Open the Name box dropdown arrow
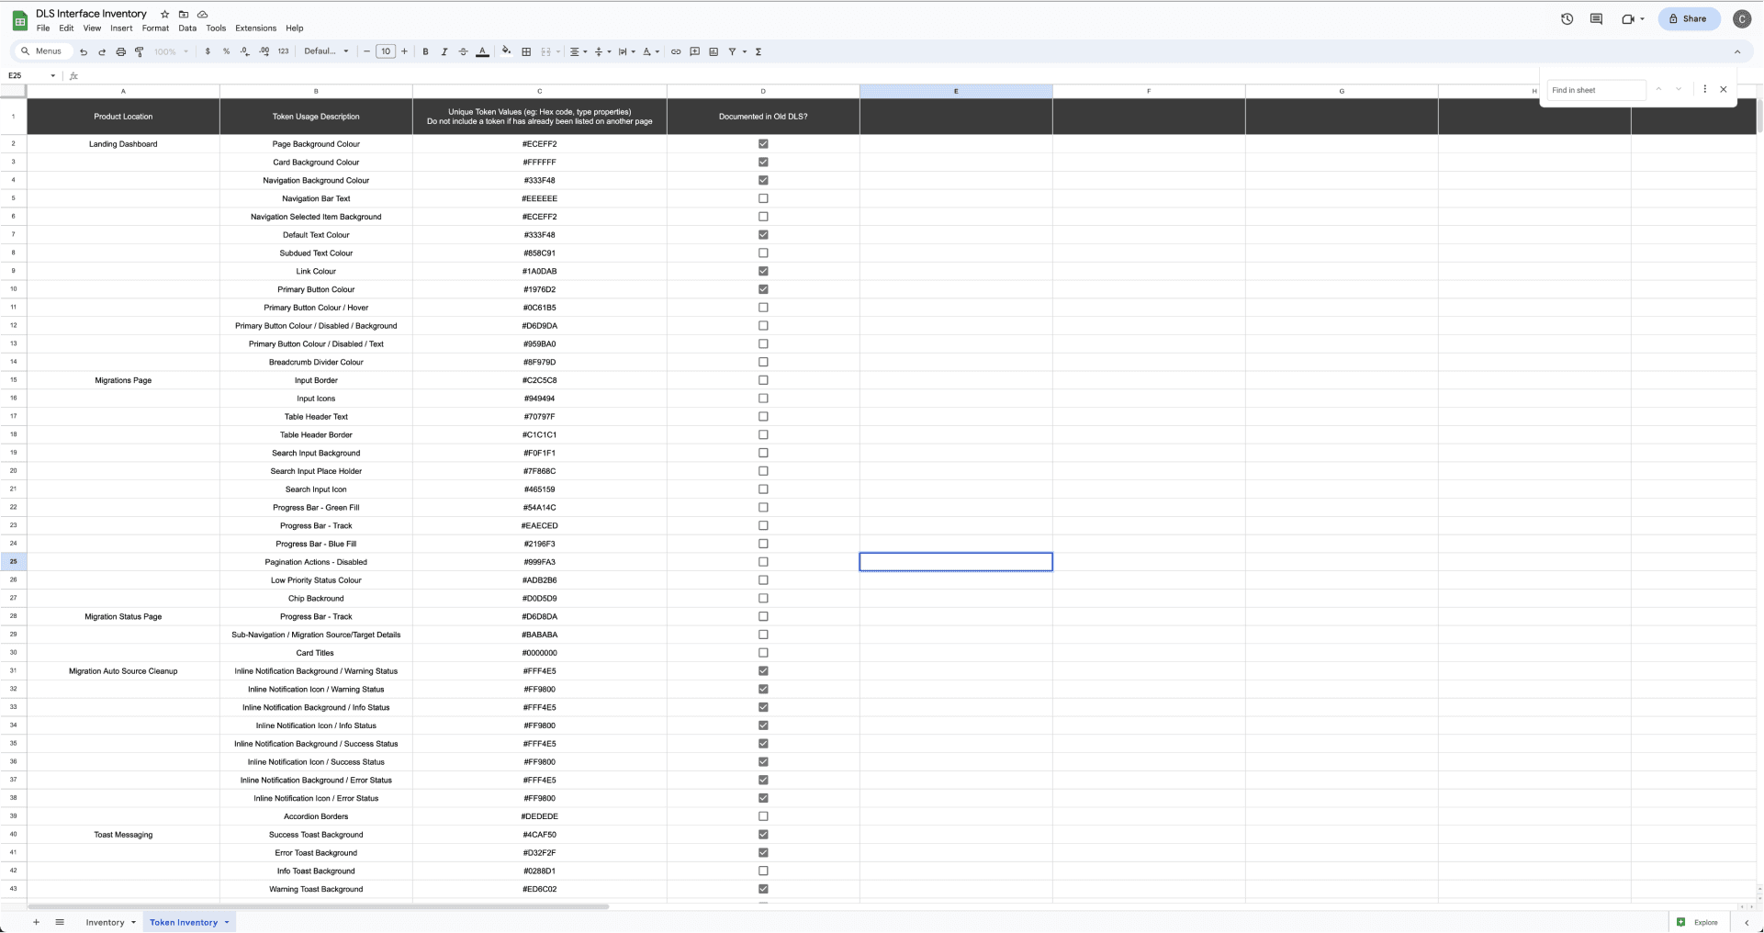The image size is (1764, 933). (53, 76)
